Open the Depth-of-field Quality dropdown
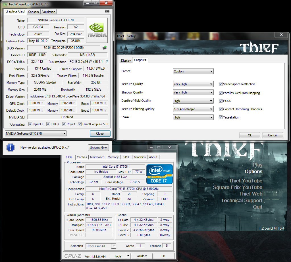Image resolution: width=291 pixels, height=262 pixels. (193, 101)
